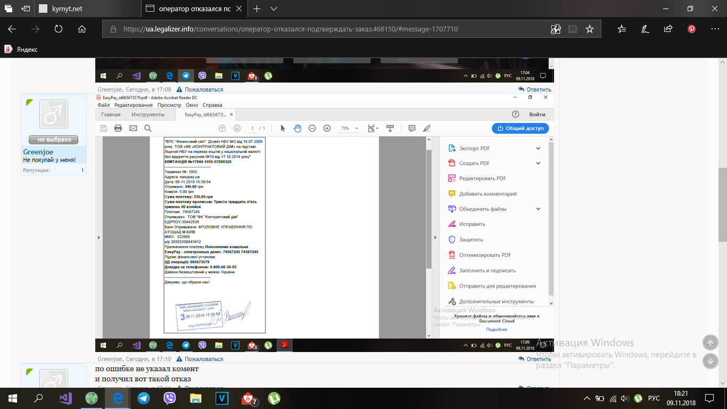
Task: Click "Редактировать PDF" in the Acrobat tools pane
Action: (x=482, y=178)
